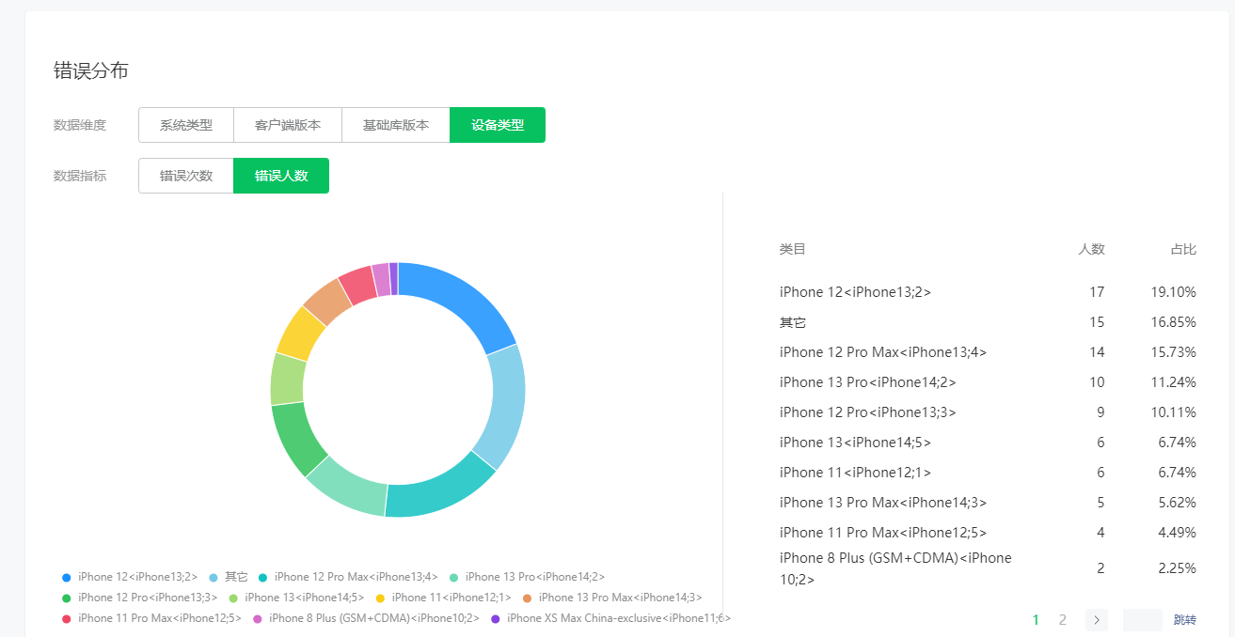Toggle iPhone 13 Pro Max<iPhone14;3> legend item

[x=611, y=598]
